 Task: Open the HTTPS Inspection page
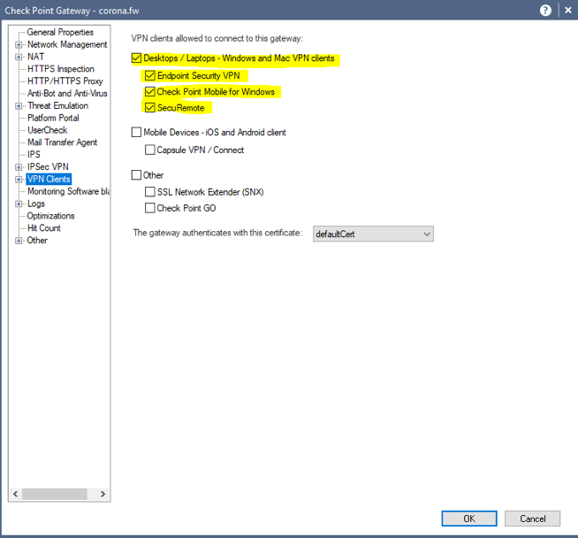pyautogui.click(x=61, y=69)
